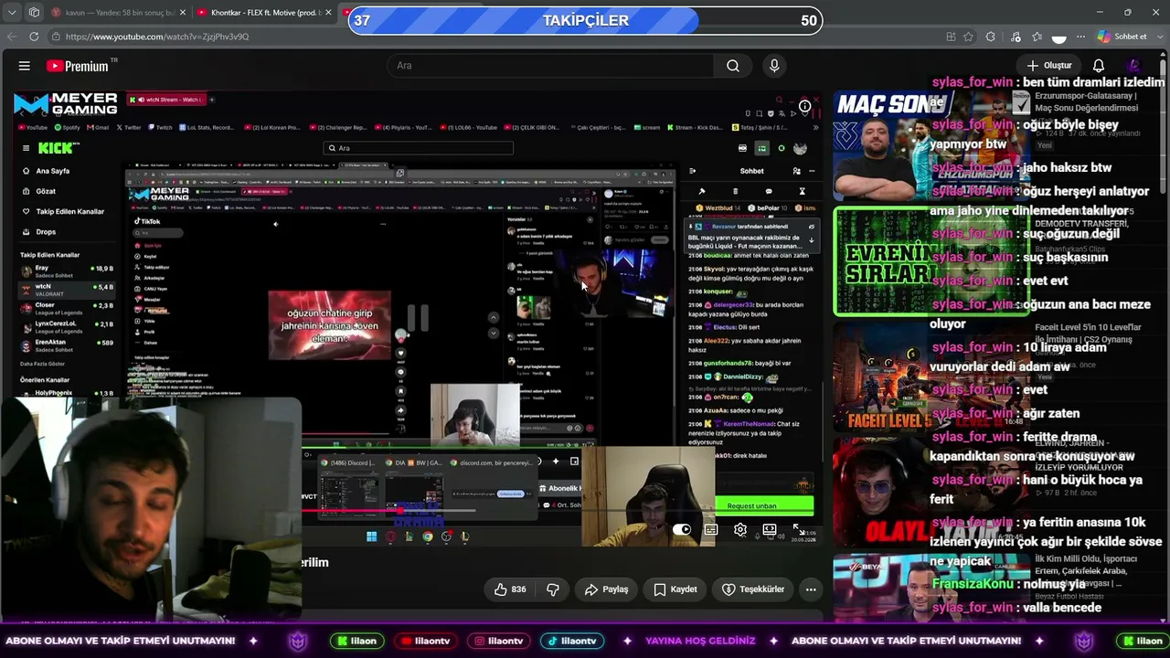1170x658 pixels.
Task: Open the YouTube account avatar menu
Action: tap(1134, 66)
